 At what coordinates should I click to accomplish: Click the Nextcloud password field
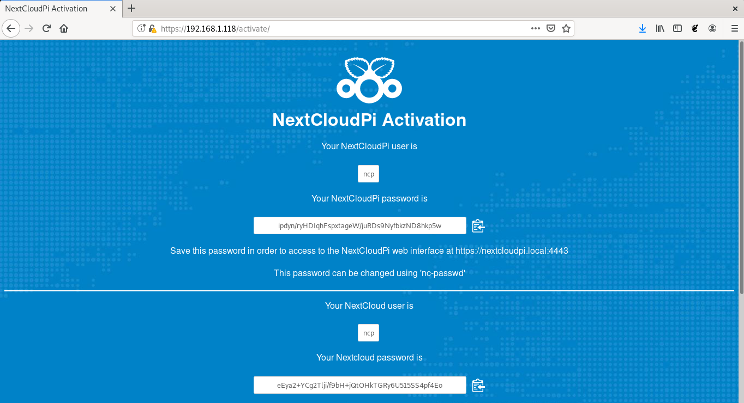click(360, 385)
